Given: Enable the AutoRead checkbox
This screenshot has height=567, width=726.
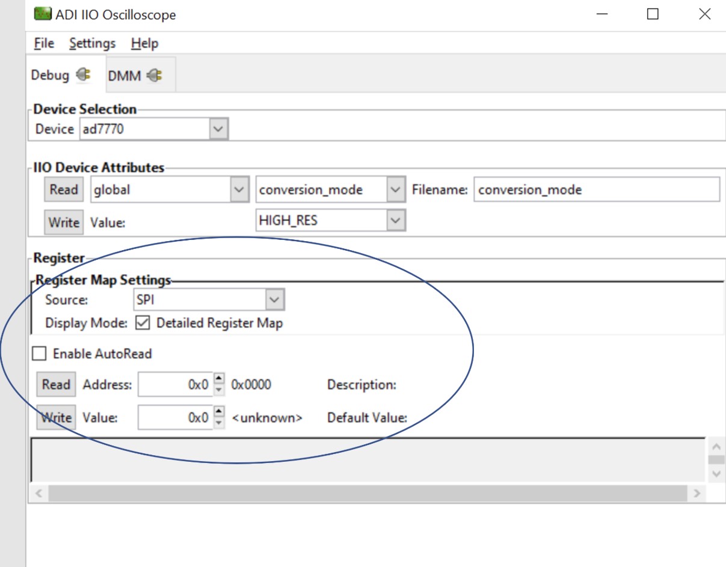Looking at the screenshot, I should tap(39, 354).
